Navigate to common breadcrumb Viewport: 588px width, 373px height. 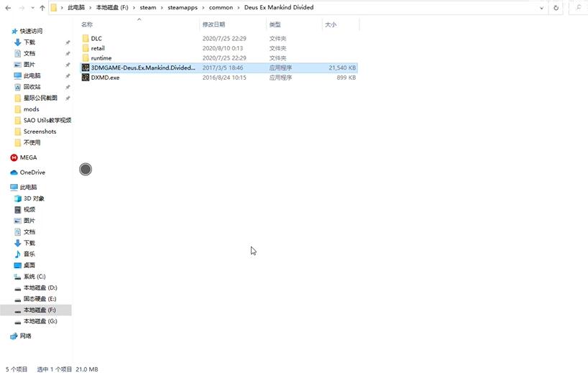coord(221,7)
